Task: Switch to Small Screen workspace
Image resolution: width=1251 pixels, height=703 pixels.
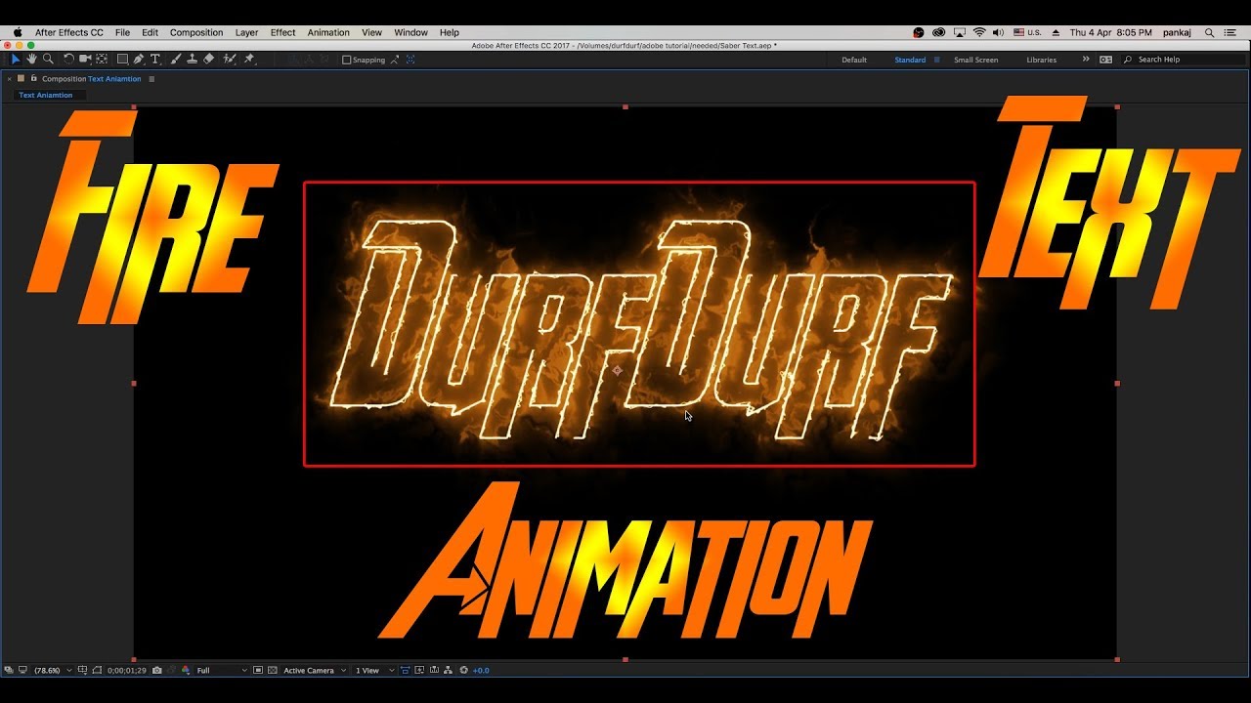Action: tap(976, 60)
